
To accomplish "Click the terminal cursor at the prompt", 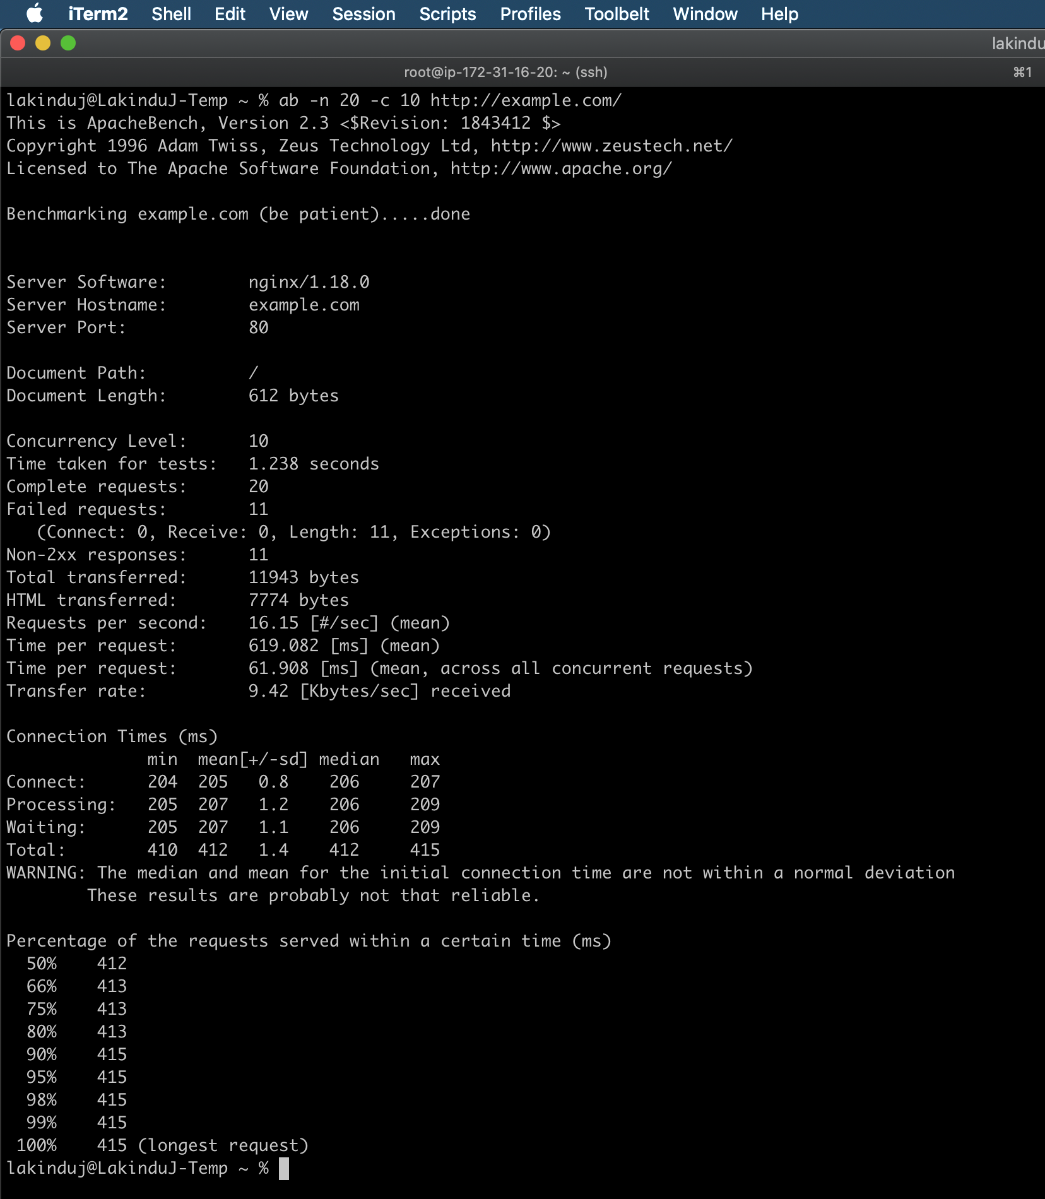I will click(284, 1168).
